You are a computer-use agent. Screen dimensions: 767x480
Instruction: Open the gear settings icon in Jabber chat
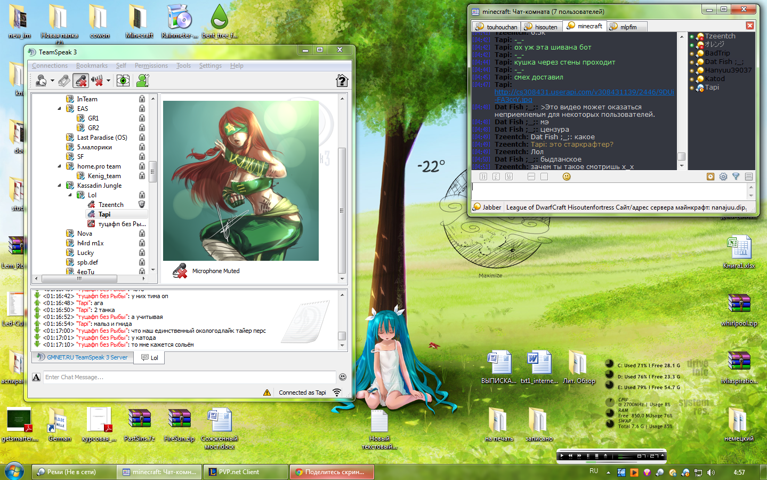coord(723,177)
